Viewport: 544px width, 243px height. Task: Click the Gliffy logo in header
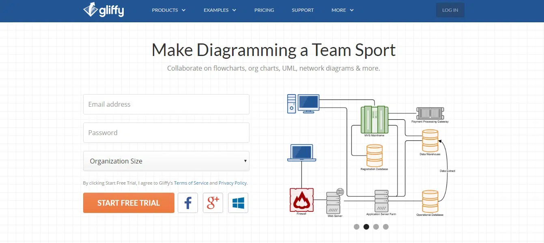coord(103,10)
